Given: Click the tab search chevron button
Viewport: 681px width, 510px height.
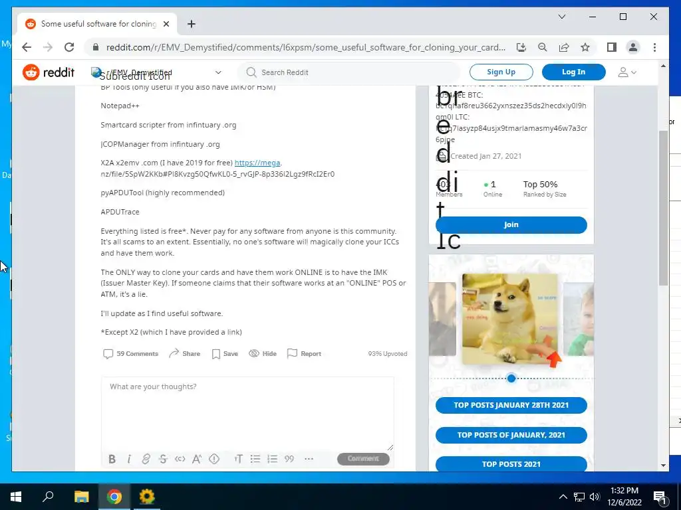Looking at the screenshot, I should (x=561, y=17).
